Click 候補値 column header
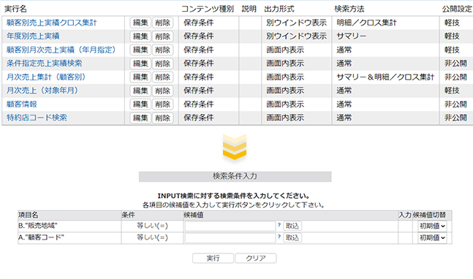 [193, 215]
